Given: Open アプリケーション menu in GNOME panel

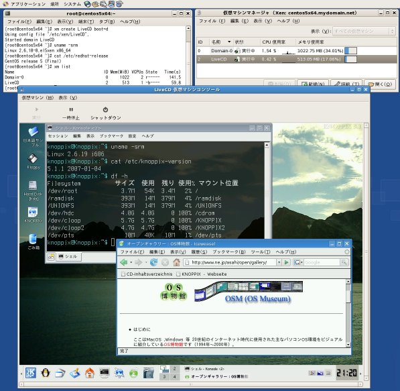Looking at the screenshot, I should (28, 4).
